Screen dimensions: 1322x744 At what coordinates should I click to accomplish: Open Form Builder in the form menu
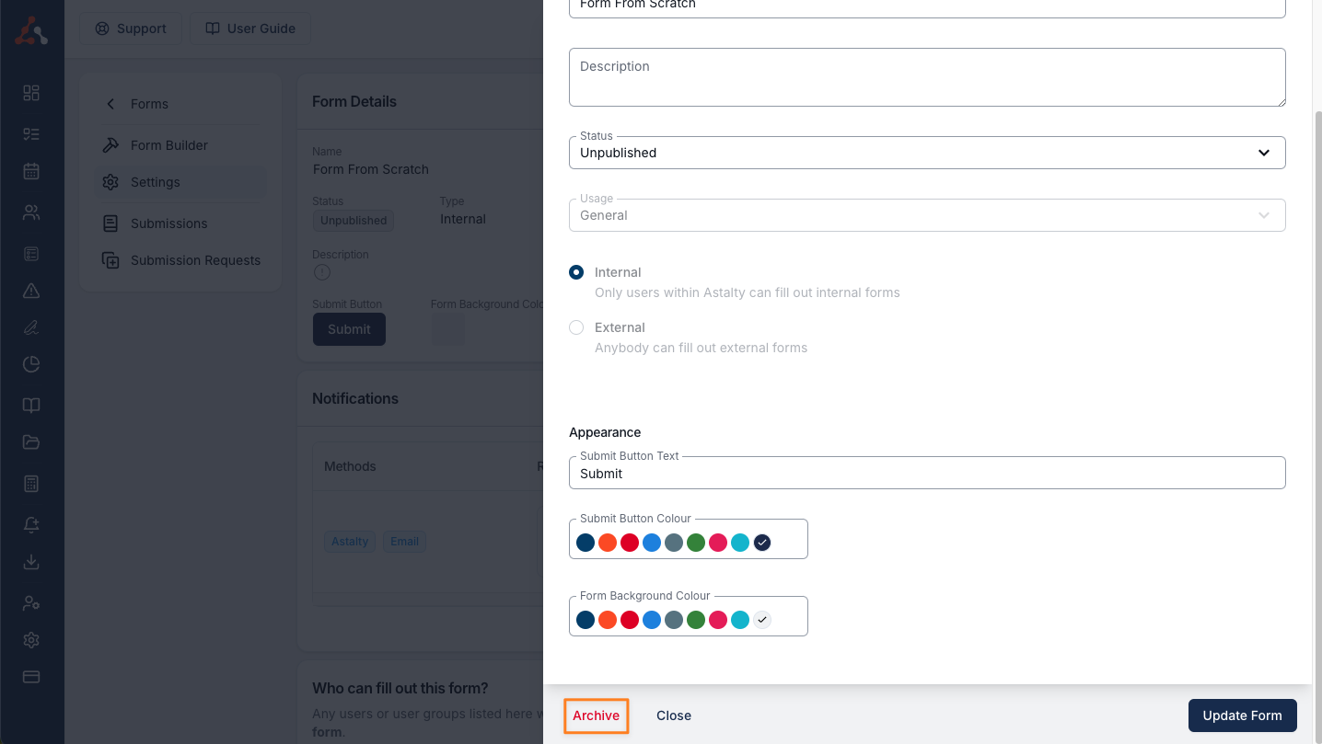[x=168, y=145]
